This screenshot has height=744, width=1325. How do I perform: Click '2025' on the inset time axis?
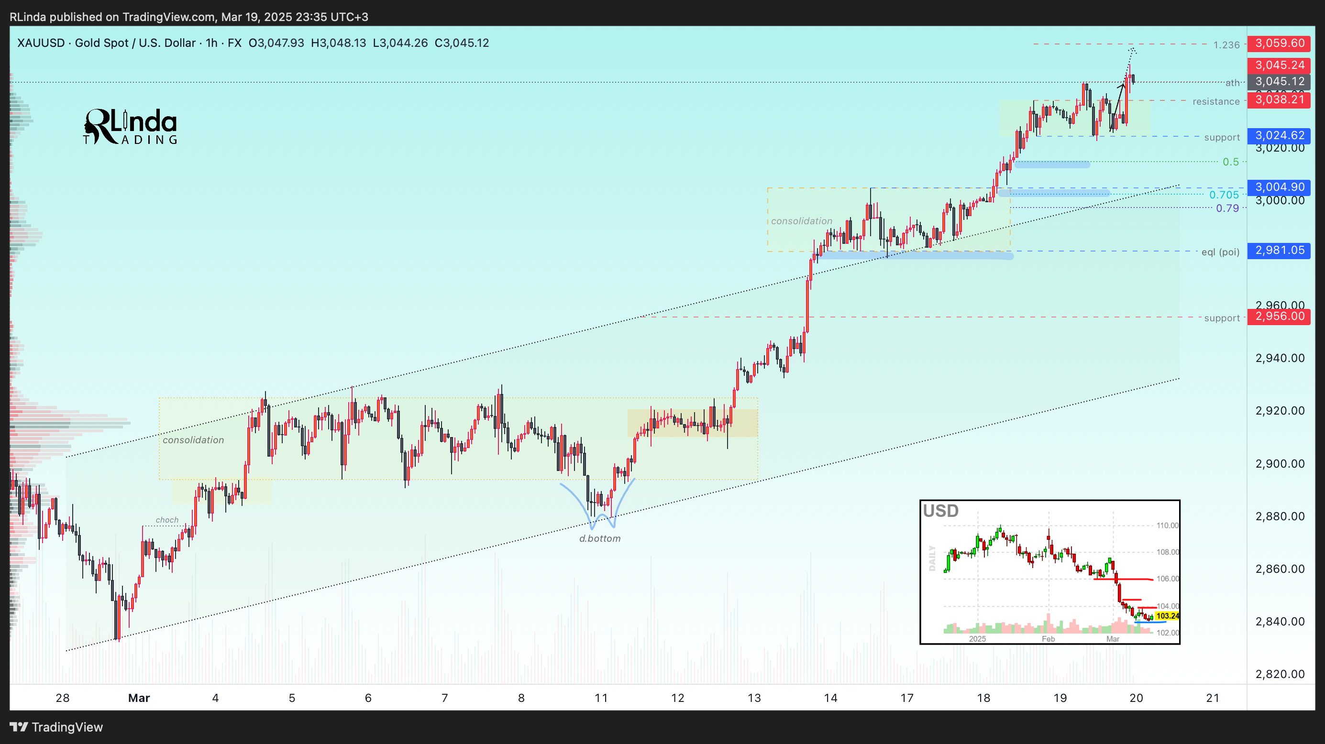(x=977, y=639)
